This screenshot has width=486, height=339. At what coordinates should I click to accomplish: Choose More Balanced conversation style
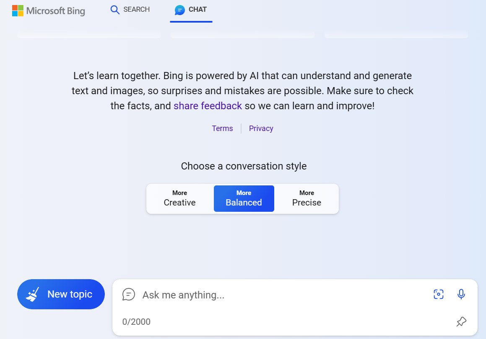point(244,198)
